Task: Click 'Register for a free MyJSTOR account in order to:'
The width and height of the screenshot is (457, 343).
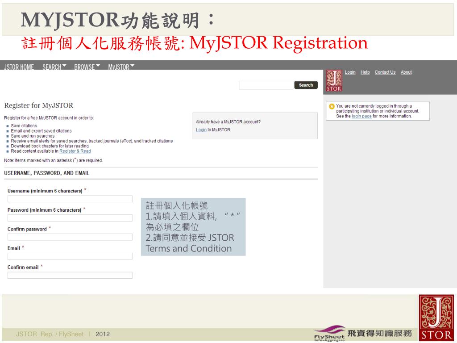Action: tap(49, 118)
